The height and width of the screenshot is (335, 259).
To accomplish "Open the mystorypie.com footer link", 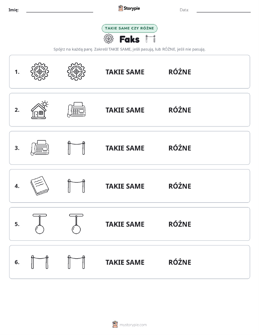I will tap(133, 325).
